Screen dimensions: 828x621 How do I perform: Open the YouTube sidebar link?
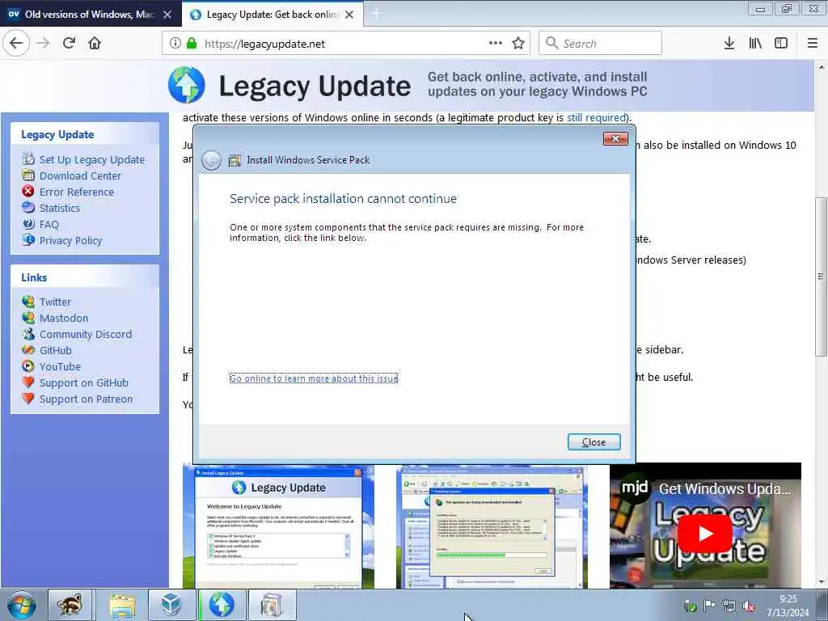pos(60,366)
